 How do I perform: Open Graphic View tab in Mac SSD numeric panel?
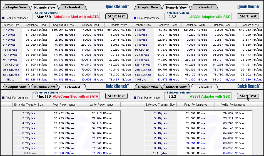point(16,7)
